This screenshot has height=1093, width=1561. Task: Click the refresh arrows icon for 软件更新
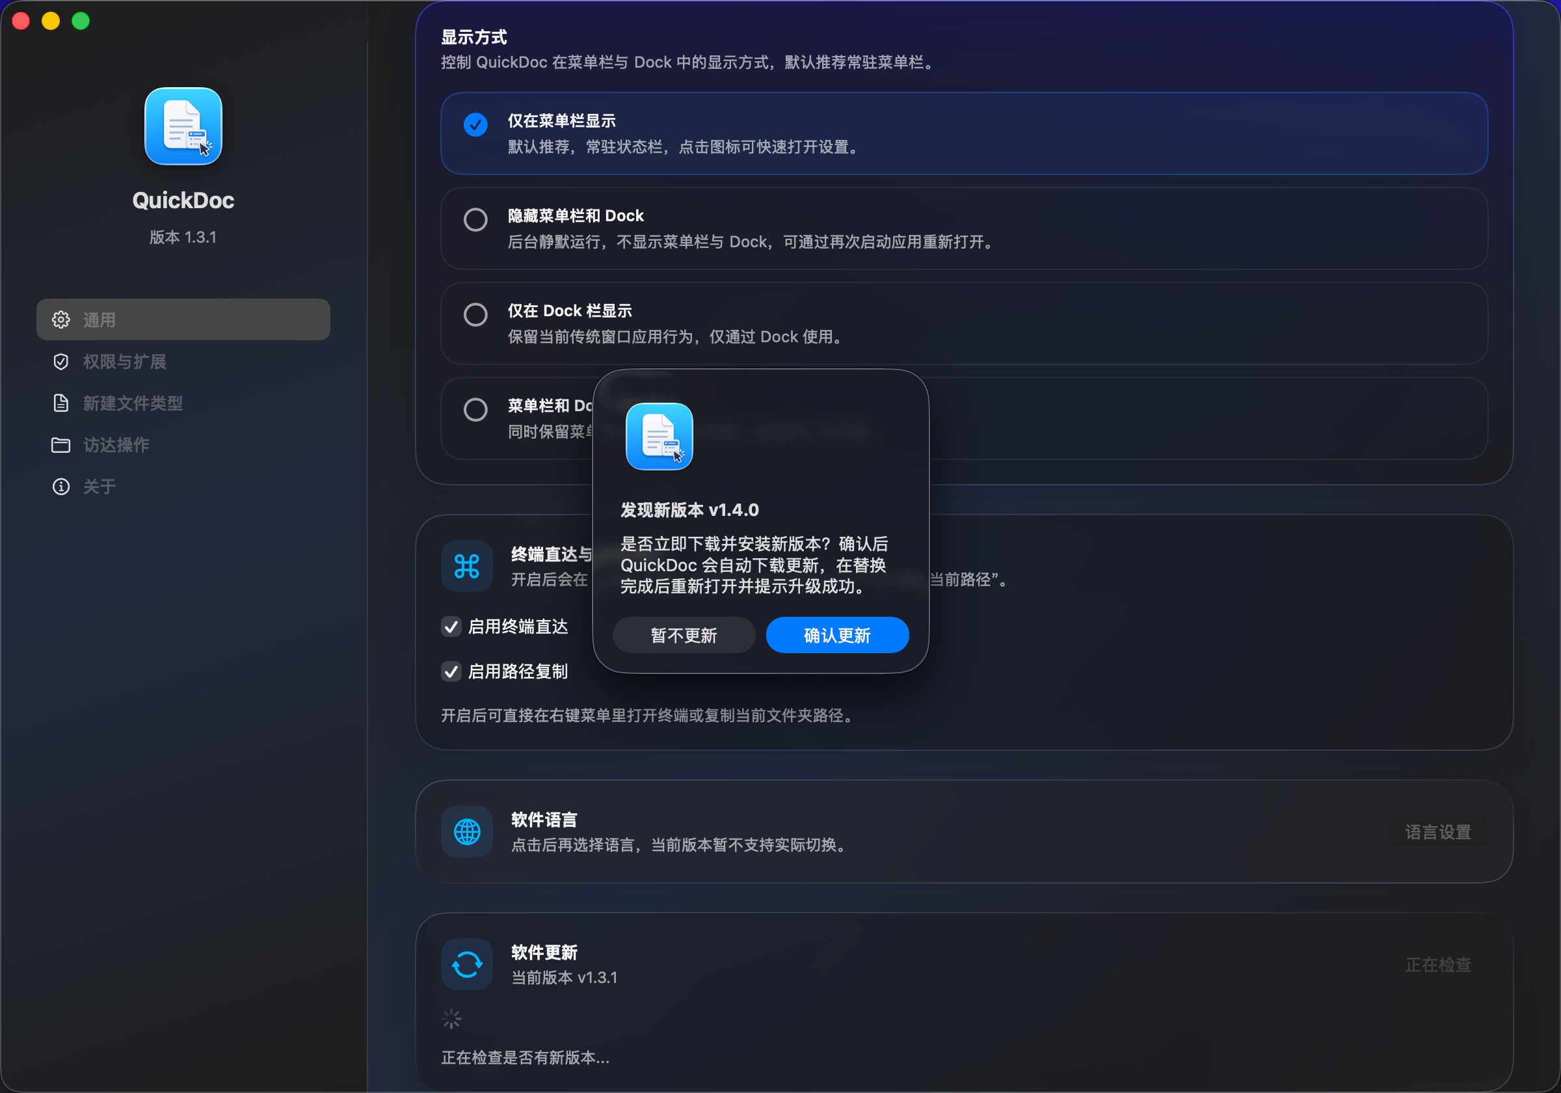[467, 964]
